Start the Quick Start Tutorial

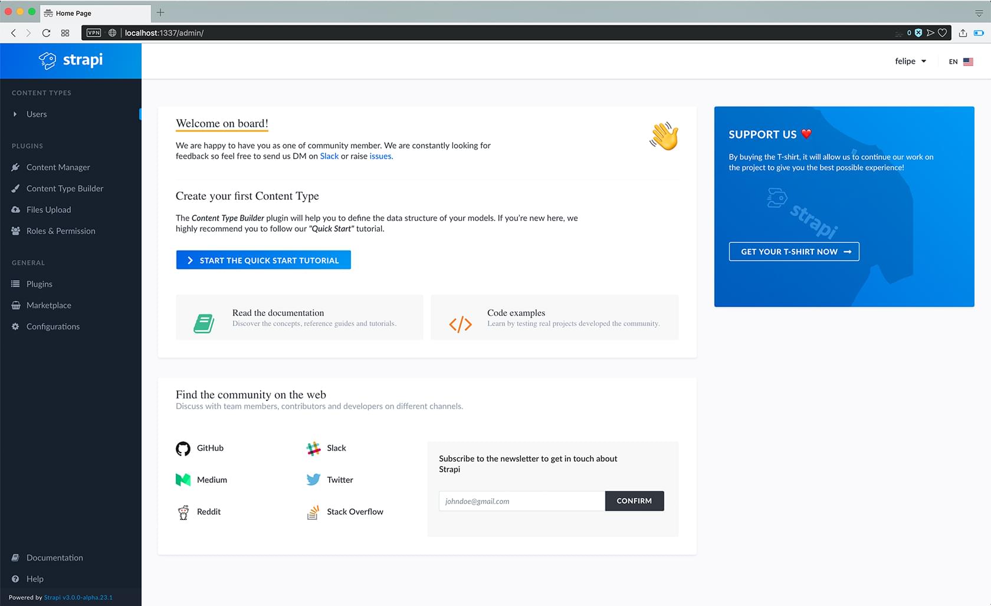pyautogui.click(x=263, y=260)
